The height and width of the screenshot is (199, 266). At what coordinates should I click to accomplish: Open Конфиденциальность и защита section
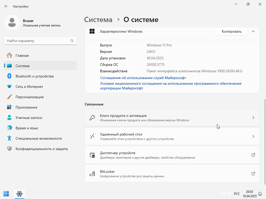(x=40, y=148)
